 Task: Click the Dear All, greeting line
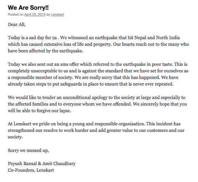point(17,24)
